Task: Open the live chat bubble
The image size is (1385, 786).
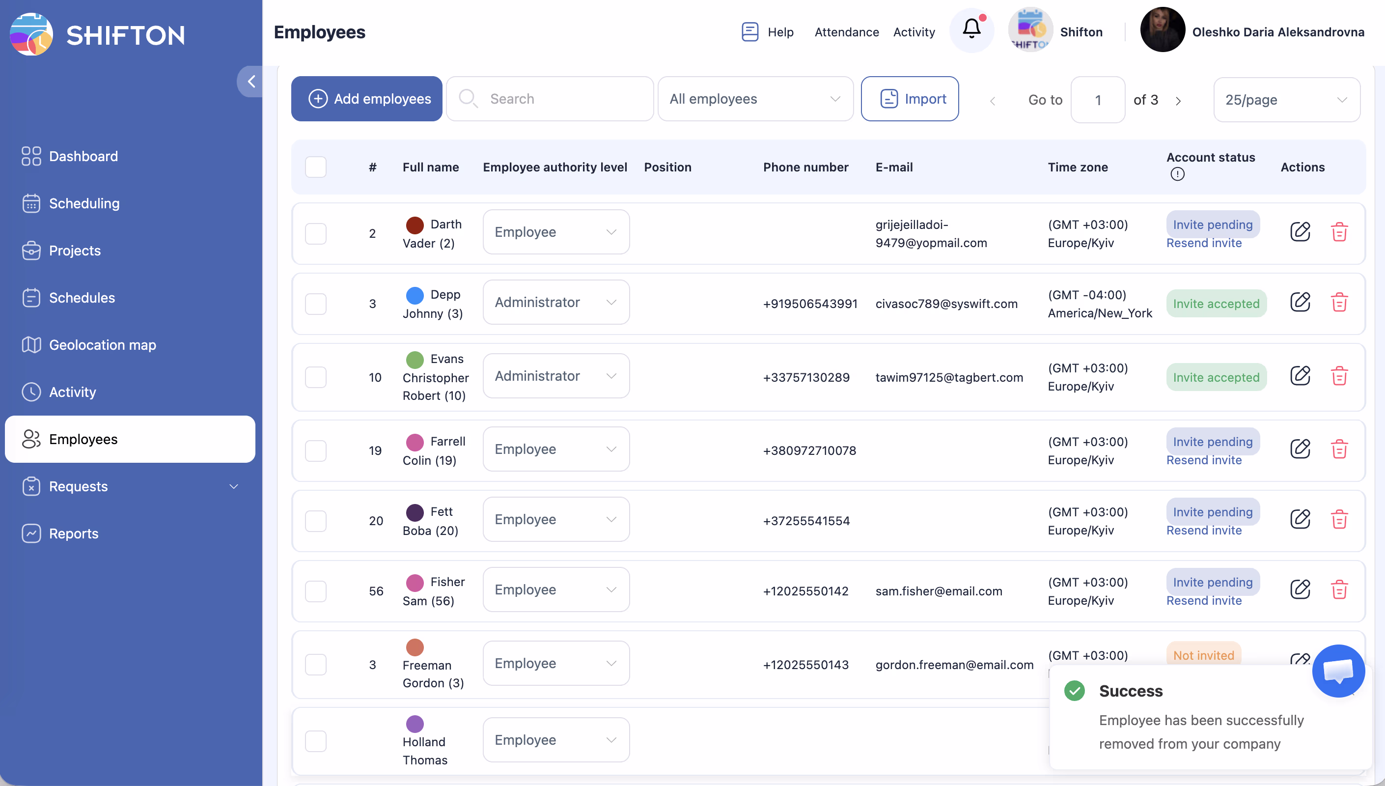Action: [1339, 671]
